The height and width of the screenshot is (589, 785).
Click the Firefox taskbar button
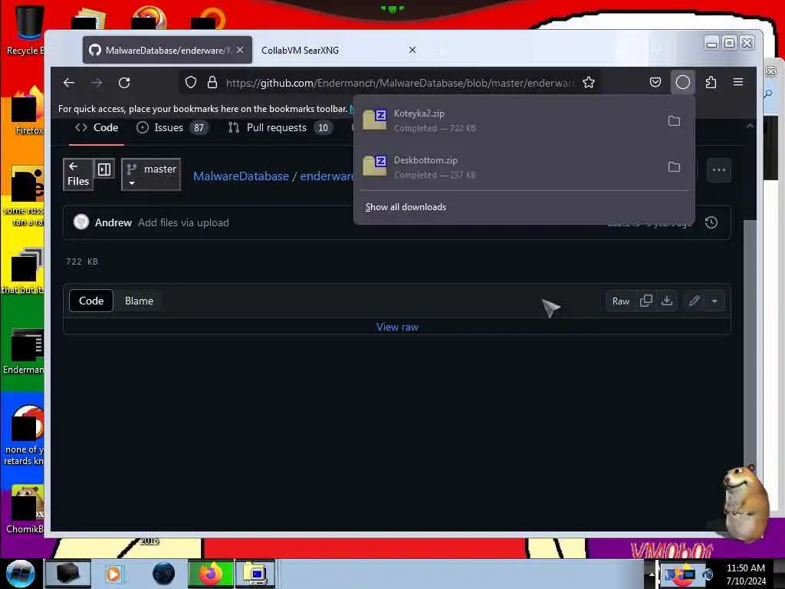pyautogui.click(x=211, y=574)
